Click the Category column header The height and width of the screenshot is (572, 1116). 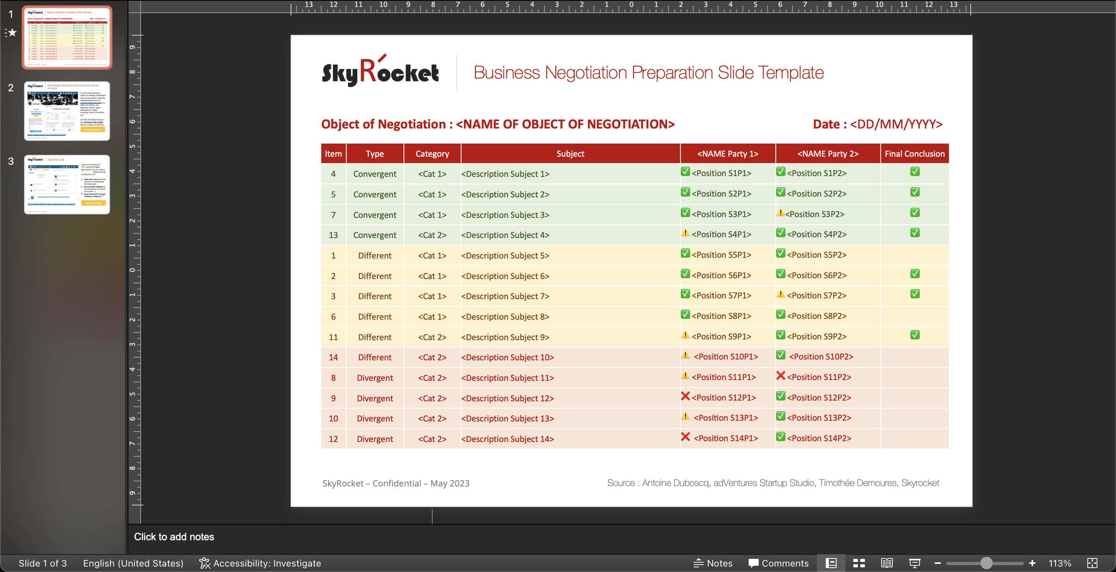[x=432, y=154]
